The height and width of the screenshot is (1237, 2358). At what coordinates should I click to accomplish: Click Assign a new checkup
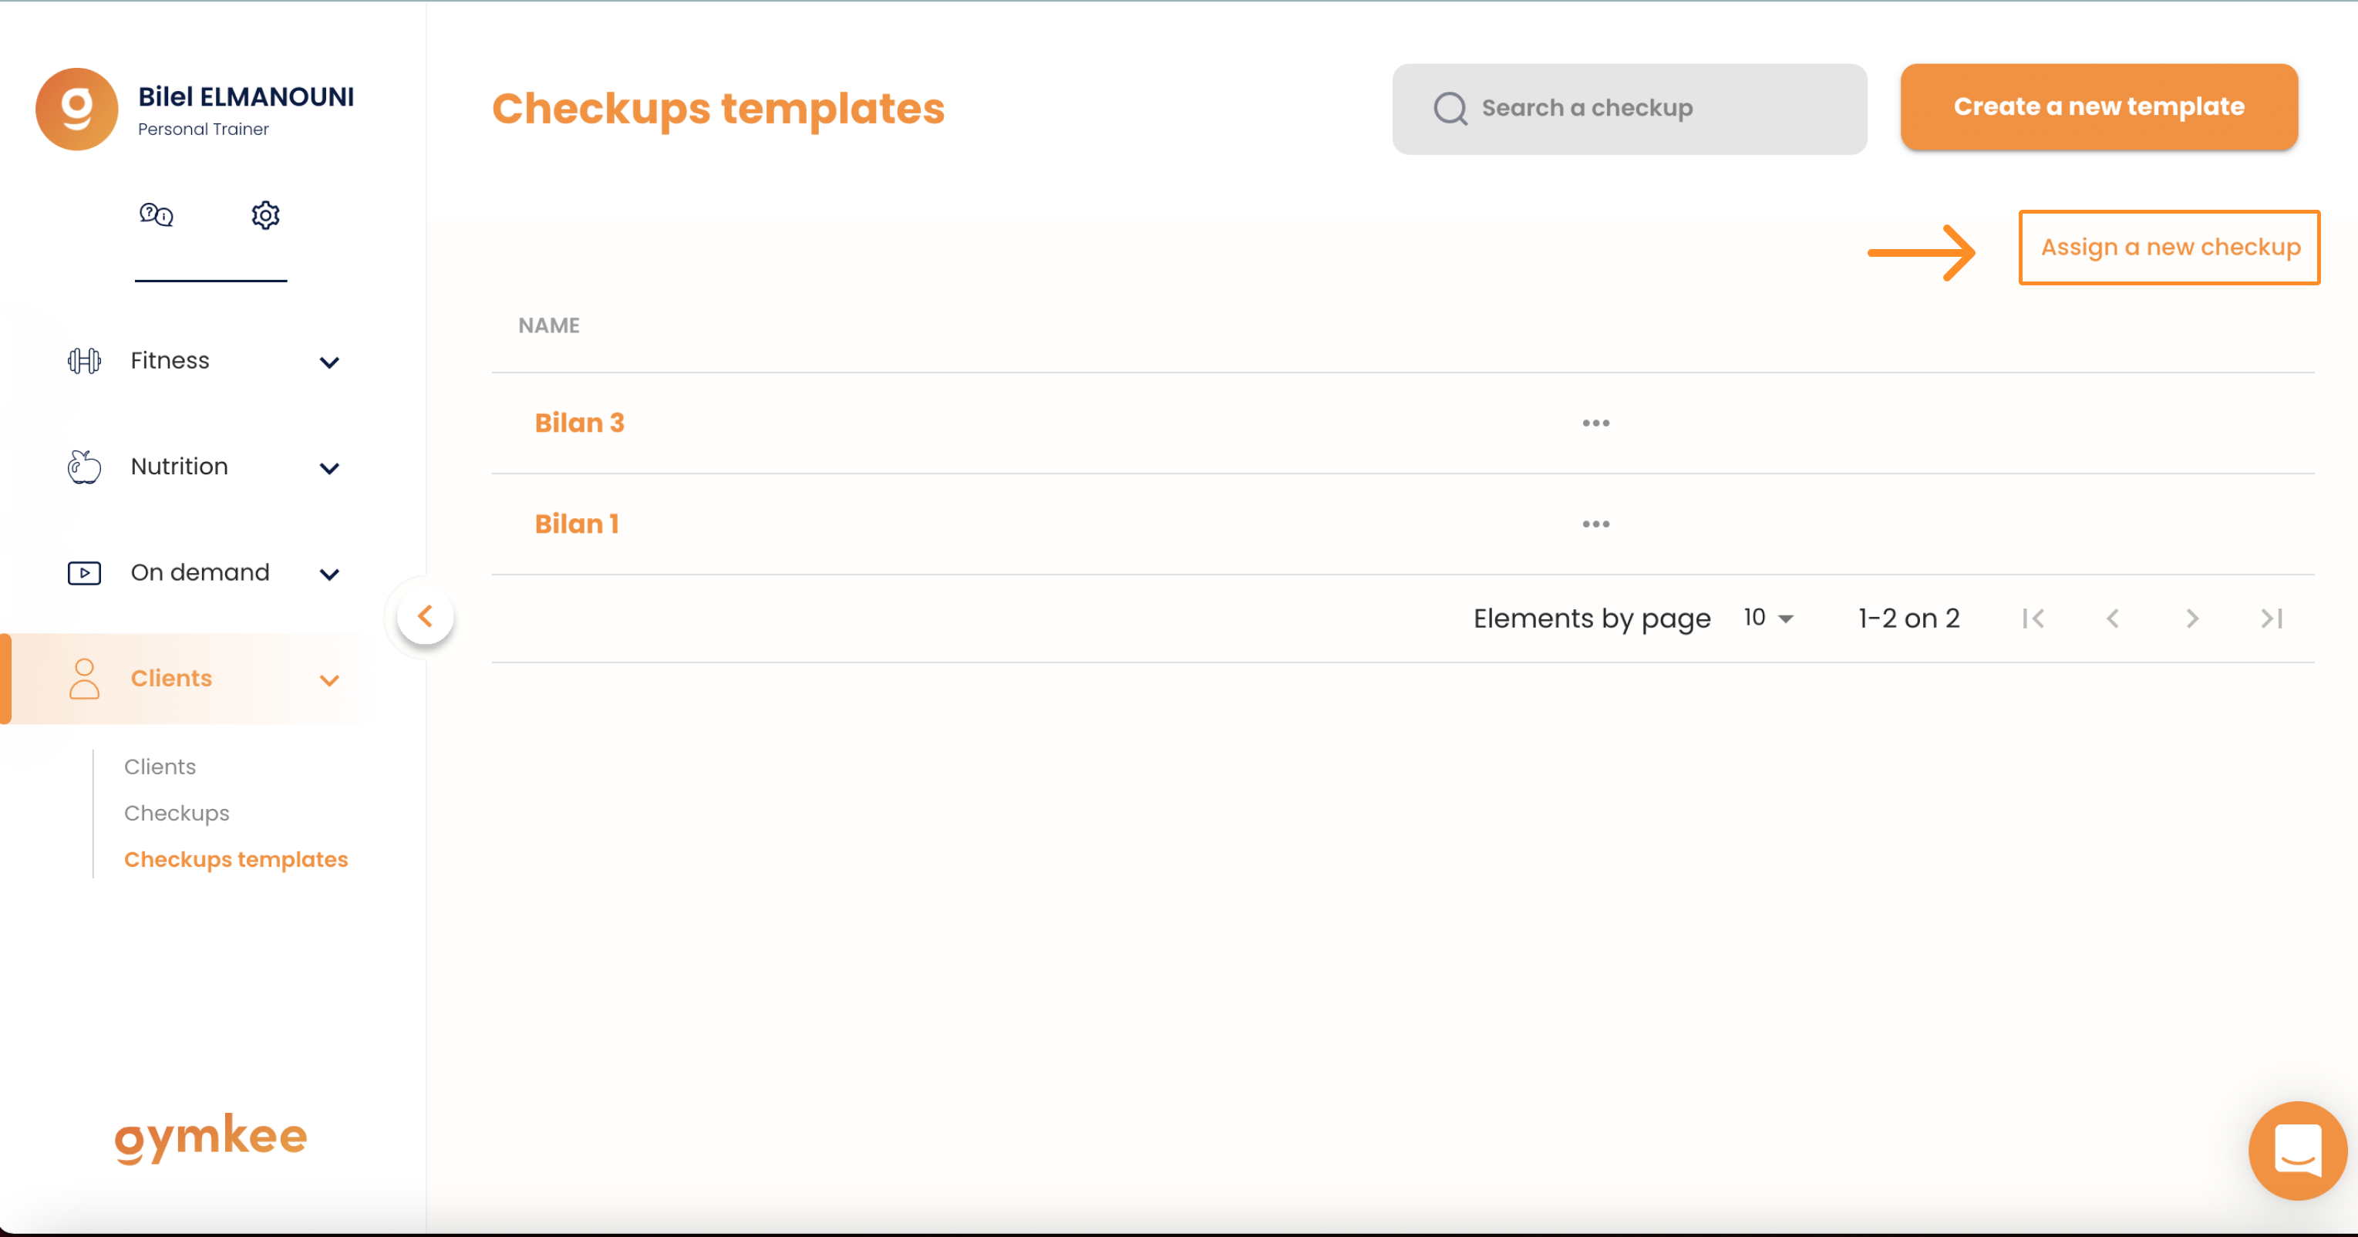(x=2169, y=248)
